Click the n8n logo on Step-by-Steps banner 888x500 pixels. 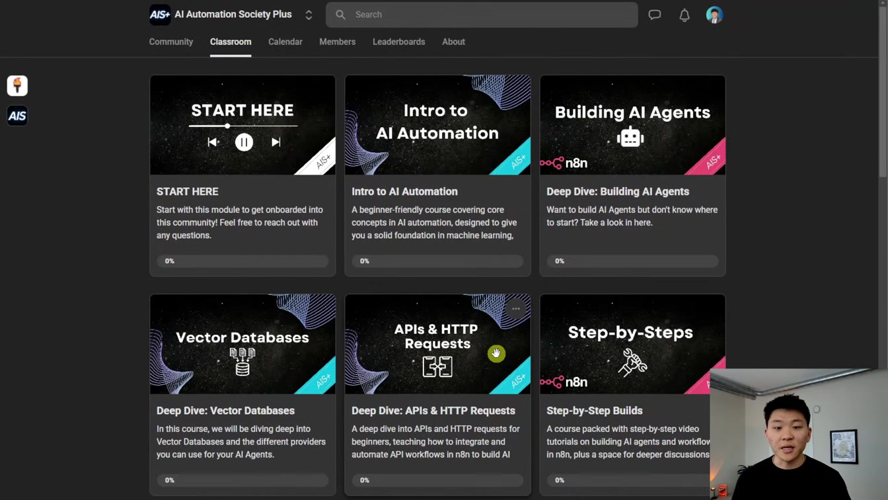(564, 382)
